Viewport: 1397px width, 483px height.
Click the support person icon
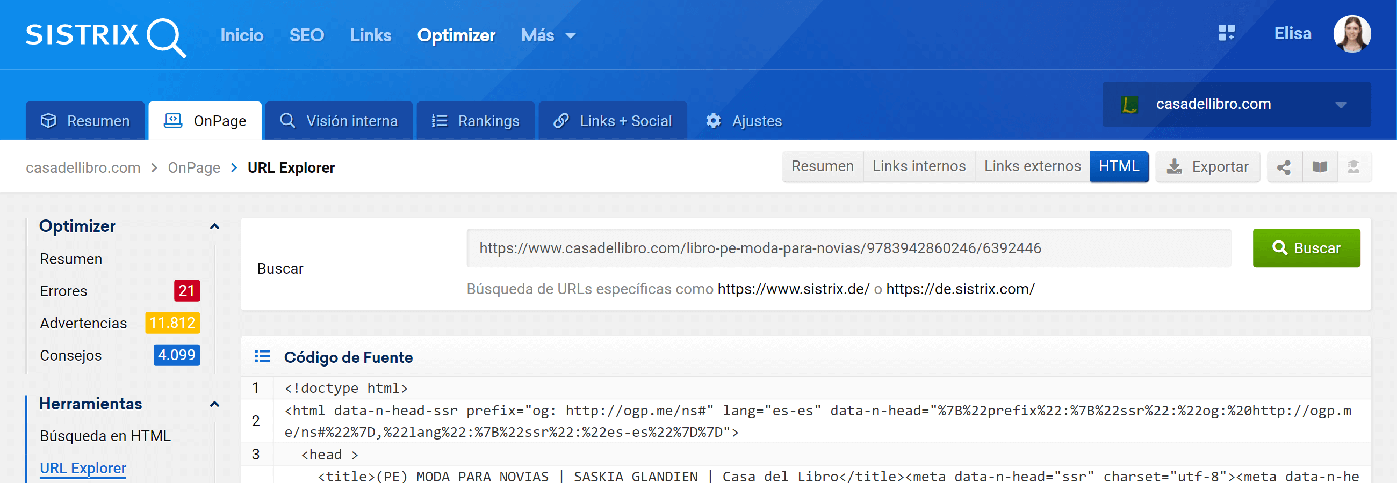coord(1353,167)
